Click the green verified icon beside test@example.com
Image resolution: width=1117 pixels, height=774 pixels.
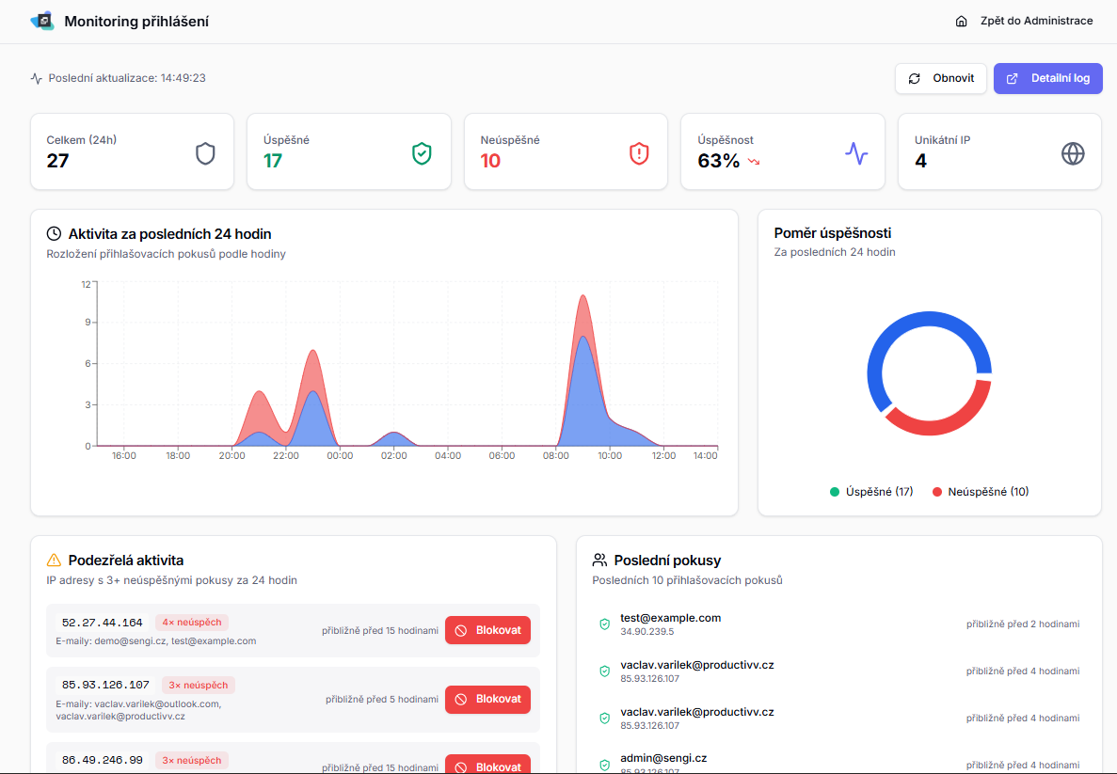[x=604, y=623]
